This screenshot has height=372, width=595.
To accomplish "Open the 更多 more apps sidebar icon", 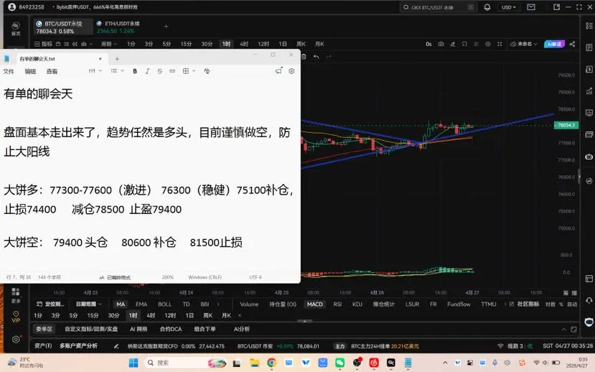I will tap(16, 295).
